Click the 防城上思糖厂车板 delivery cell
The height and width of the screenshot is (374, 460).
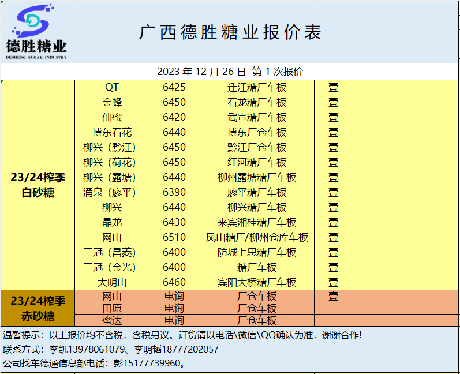tap(257, 253)
